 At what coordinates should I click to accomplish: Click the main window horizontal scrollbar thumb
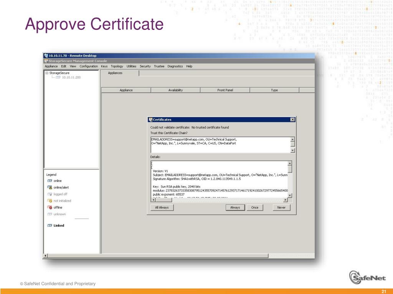click(158, 256)
